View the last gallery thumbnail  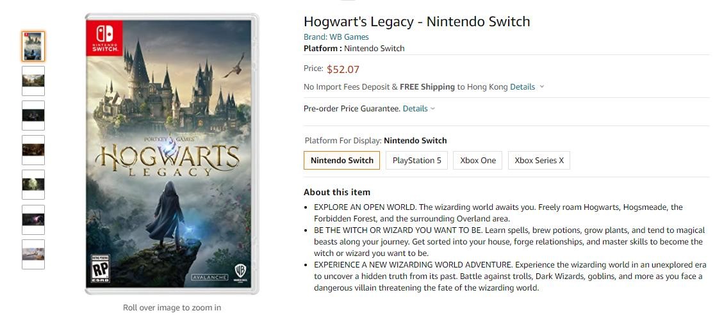(x=33, y=254)
